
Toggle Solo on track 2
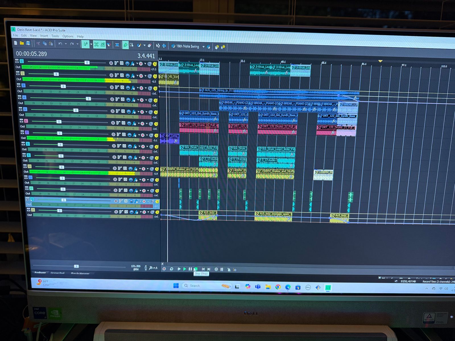click(155, 76)
